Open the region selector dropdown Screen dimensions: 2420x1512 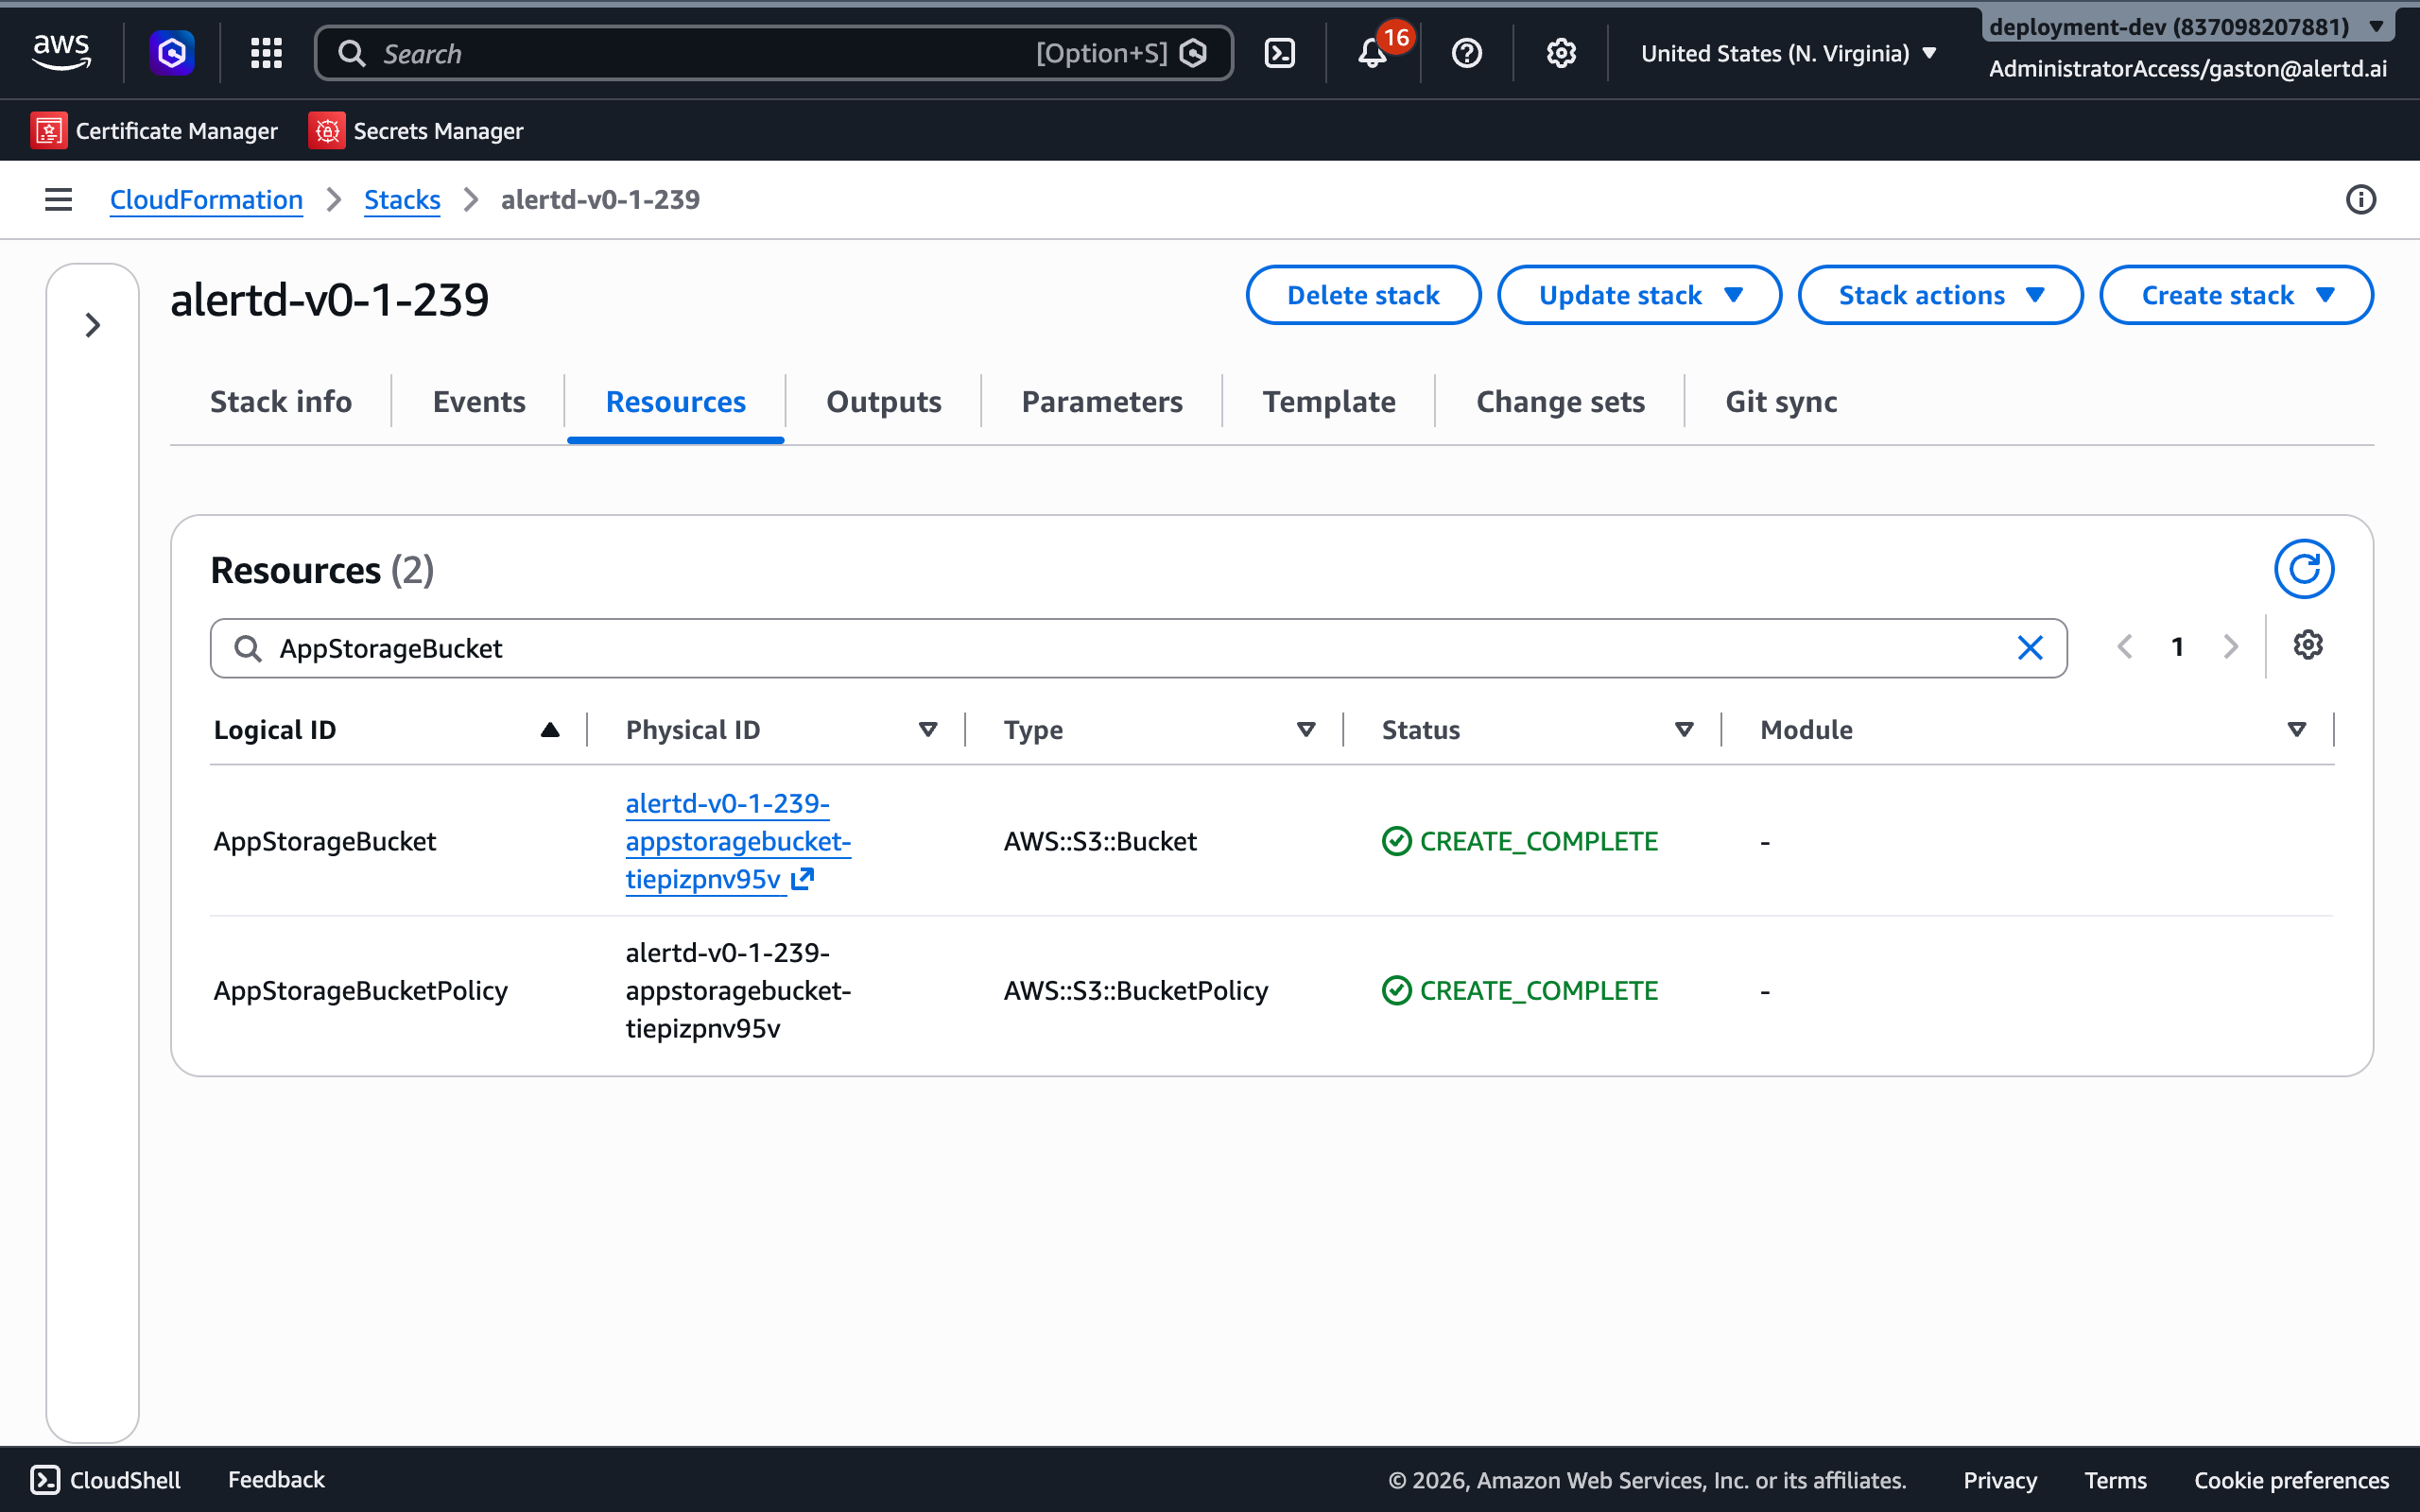(x=1789, y=53)
